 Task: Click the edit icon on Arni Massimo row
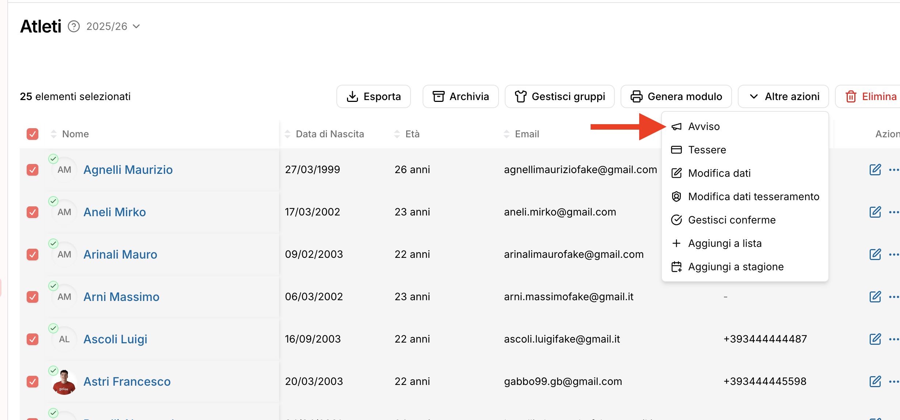pyautogui.click(x=875, y=297)
